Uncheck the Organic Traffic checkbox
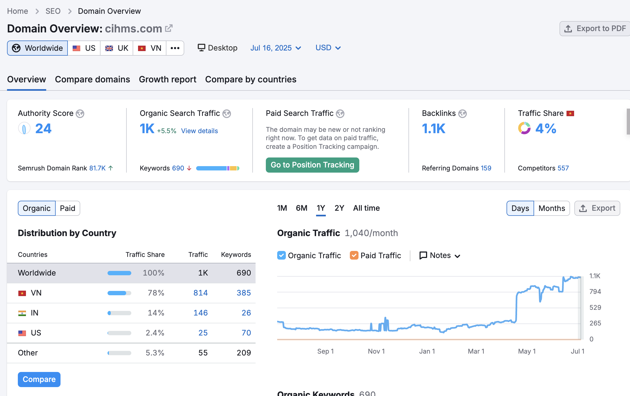Screen dimensions: 630x396 coord(281,255)
